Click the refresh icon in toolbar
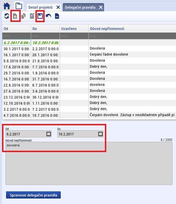The width and height of the screenshot is (176, 204). 7,16
